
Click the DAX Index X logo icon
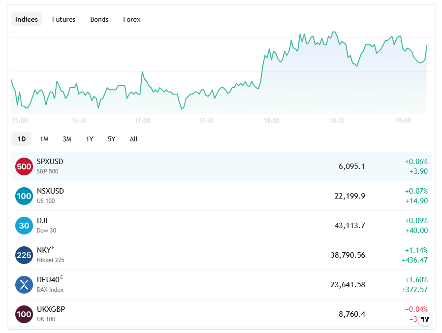tap(24, 285)
